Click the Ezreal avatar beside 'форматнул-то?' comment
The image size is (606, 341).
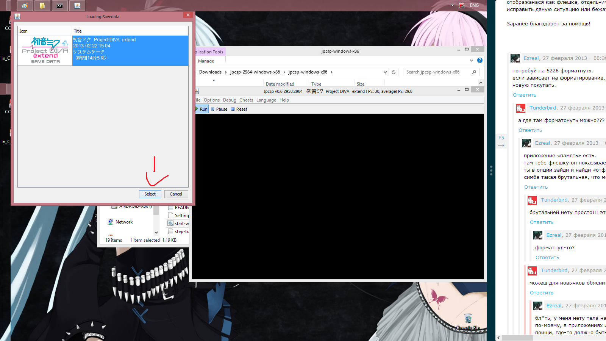coord(538,236)
